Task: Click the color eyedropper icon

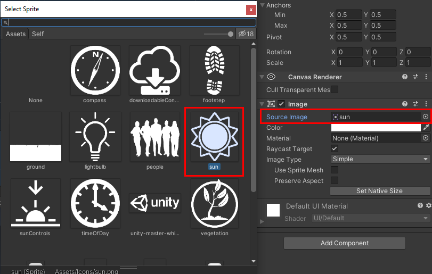Action: (426, 128)
